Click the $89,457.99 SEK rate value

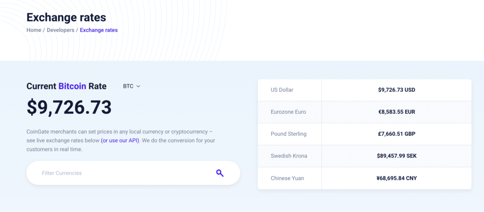(x=397, y=156)
